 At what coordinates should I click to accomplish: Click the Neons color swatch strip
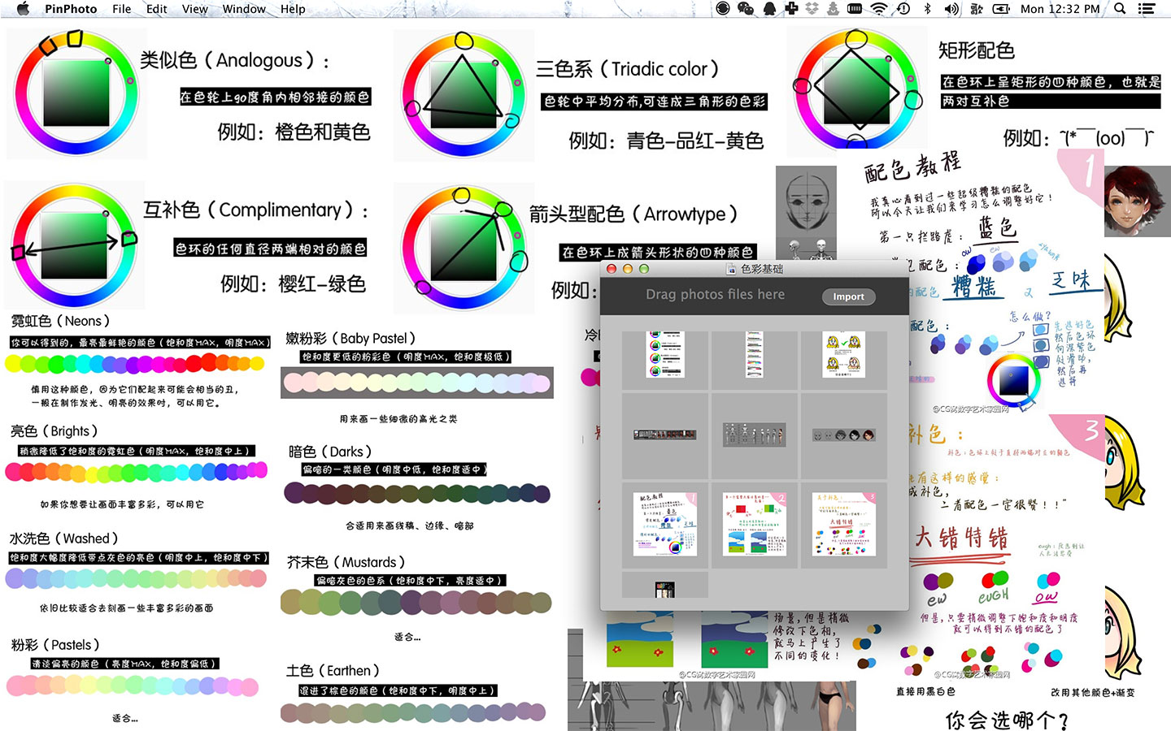coord(135,364)
